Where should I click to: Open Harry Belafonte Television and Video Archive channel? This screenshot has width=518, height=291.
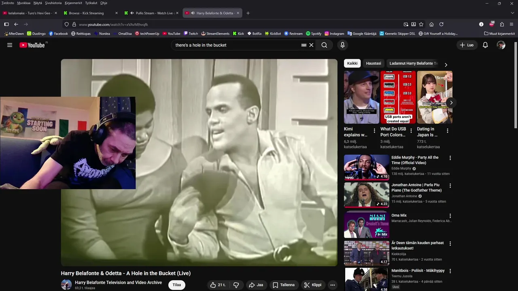(x=118, y=283)
